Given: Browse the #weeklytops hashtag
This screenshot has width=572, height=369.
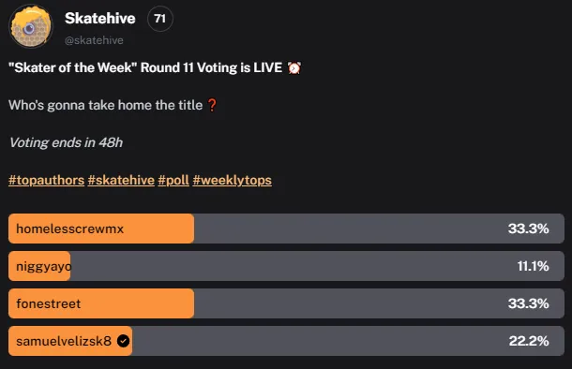Looking at the screenshot, I should click(232, 180).
